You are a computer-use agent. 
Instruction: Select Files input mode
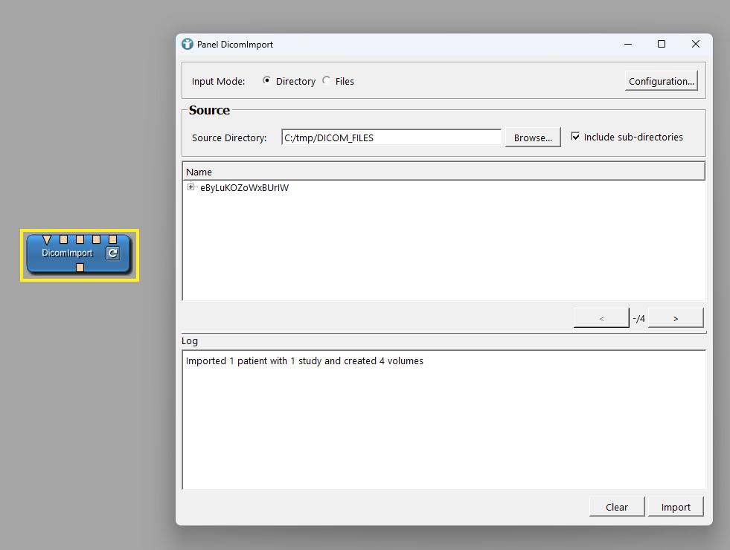327,80
